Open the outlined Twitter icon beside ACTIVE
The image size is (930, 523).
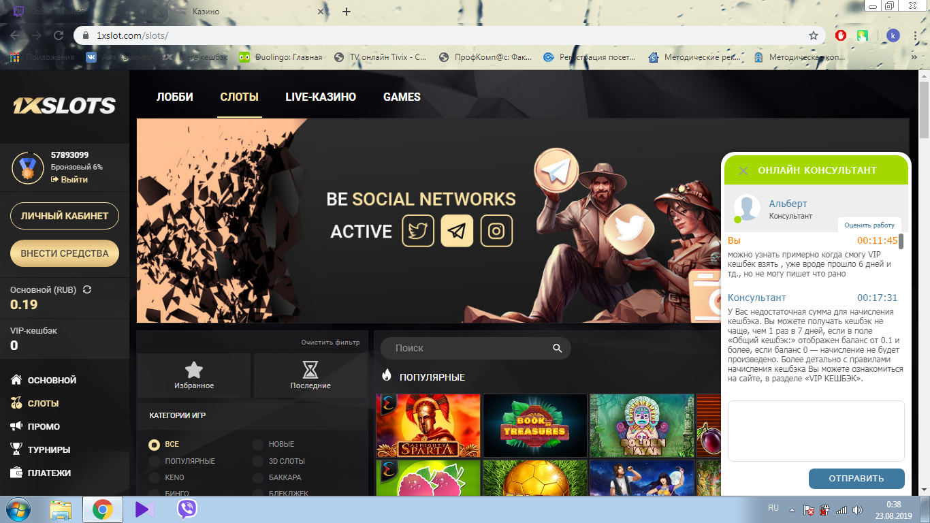tap(418, 231)
